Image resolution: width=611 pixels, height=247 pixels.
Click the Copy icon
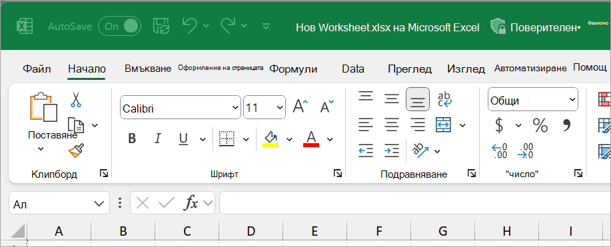coord(76,125)
